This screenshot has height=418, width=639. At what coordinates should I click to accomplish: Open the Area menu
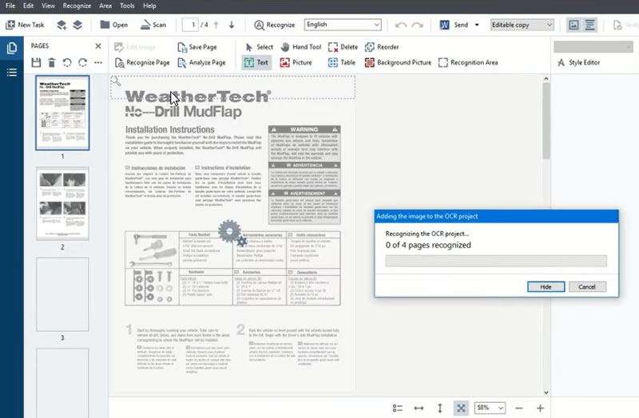[105, 6]
